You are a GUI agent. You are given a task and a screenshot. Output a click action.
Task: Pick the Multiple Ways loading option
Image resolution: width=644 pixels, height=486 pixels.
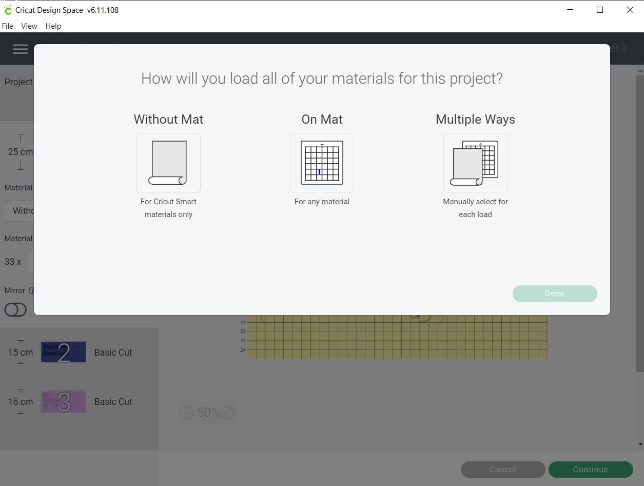point(475,163)
